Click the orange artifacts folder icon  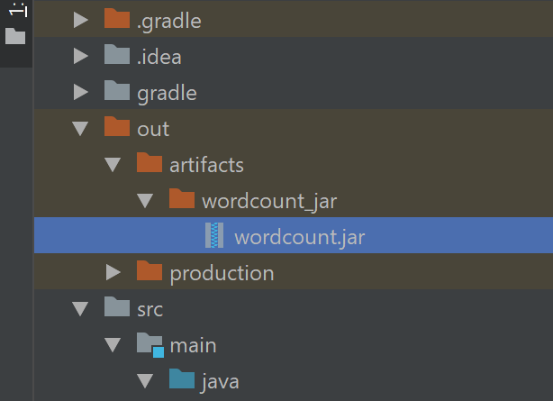150,162
